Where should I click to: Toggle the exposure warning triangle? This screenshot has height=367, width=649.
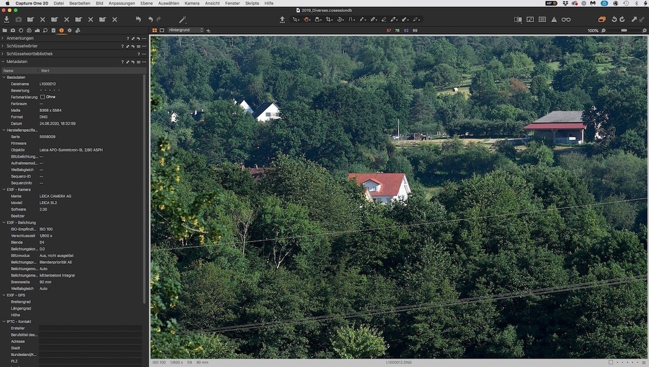[554, 20]
